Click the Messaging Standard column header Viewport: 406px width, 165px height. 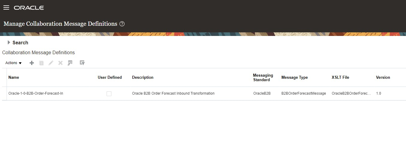(263, 77)
